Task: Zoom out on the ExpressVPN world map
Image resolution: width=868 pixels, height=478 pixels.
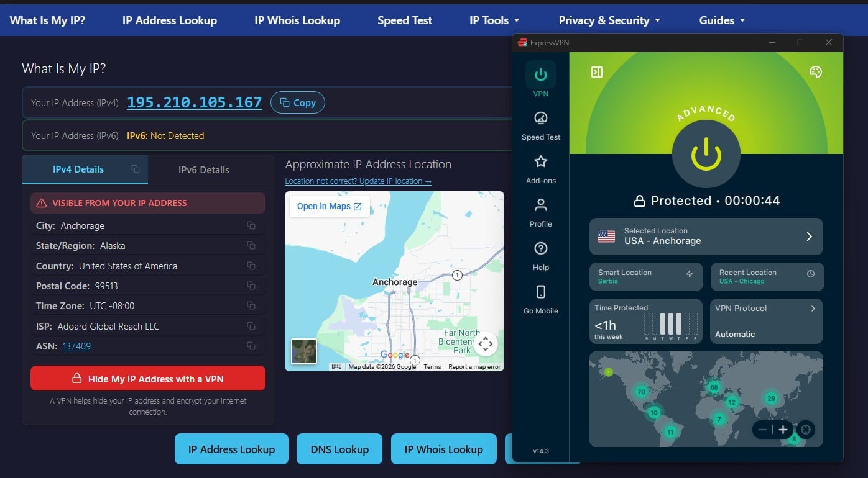Action: click(x=762, y=430)
